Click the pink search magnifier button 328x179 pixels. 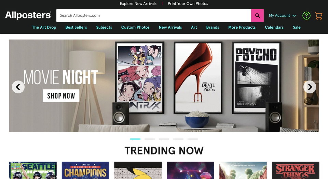click(257, 15)
